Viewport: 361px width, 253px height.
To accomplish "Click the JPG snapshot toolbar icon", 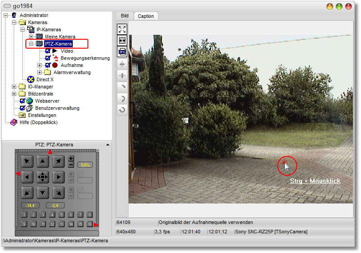I will point(122,52).
